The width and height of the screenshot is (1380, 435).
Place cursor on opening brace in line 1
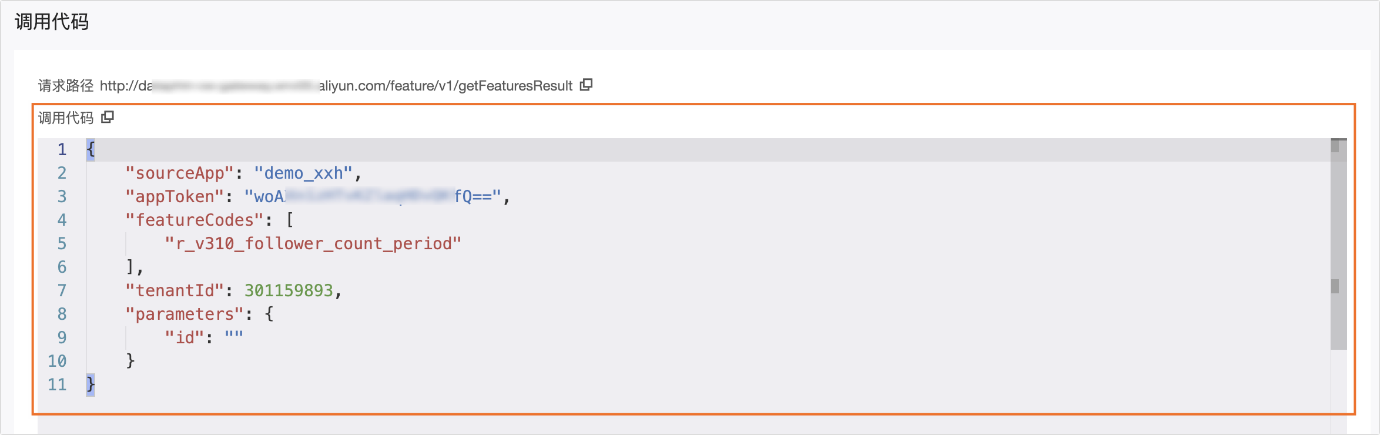click(91, 149)
